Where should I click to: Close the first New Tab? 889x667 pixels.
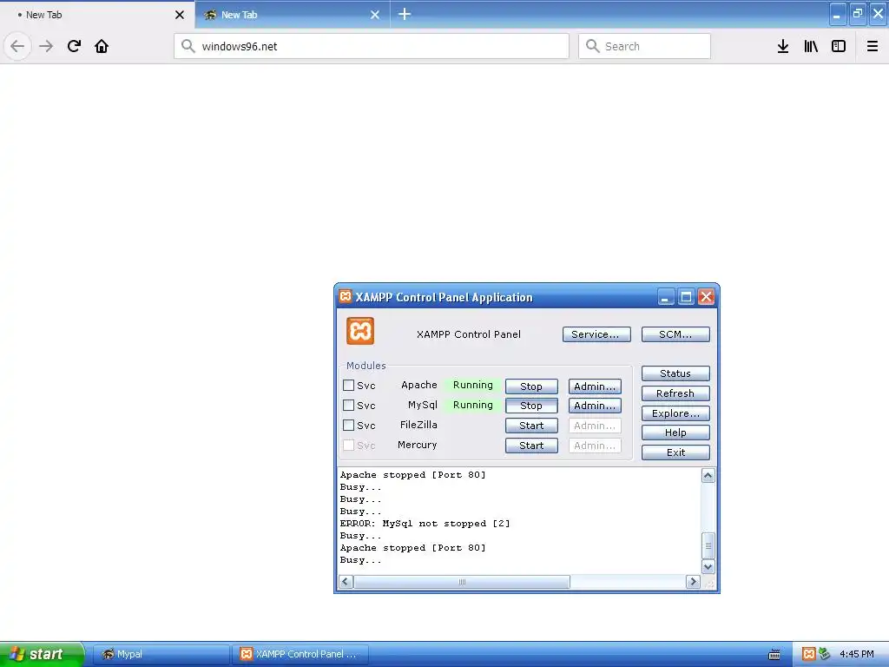180,15
